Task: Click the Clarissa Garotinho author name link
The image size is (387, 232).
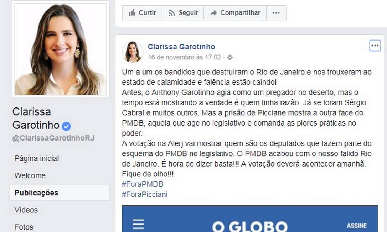Action: coord(181,47)
